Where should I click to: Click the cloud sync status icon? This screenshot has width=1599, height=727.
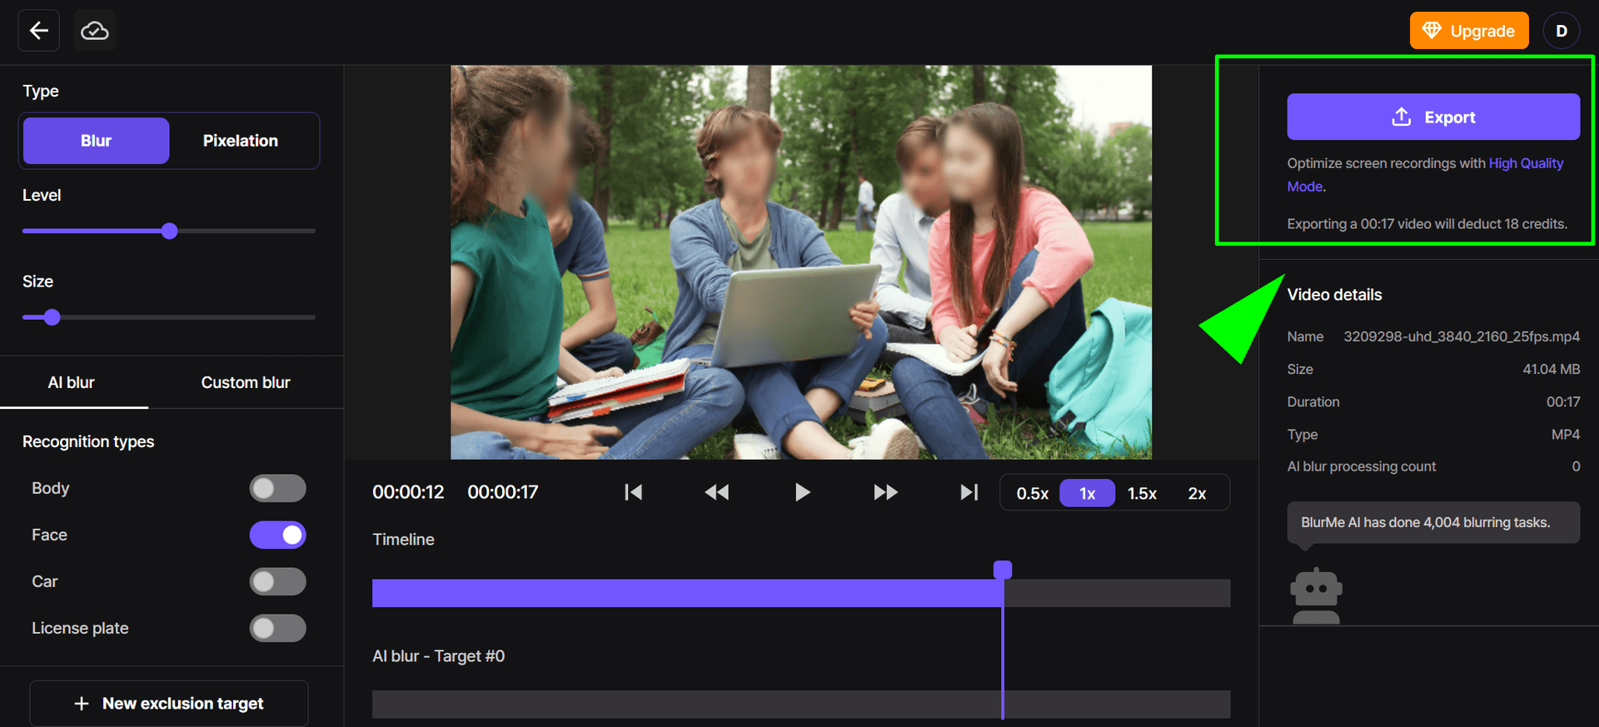pyautogui.click(x=94, y=31)
